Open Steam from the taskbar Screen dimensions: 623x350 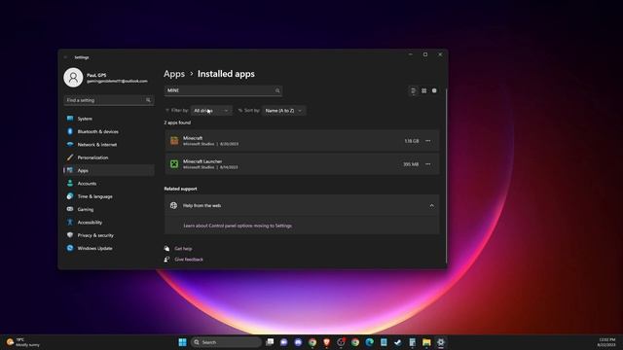[398, 342]
